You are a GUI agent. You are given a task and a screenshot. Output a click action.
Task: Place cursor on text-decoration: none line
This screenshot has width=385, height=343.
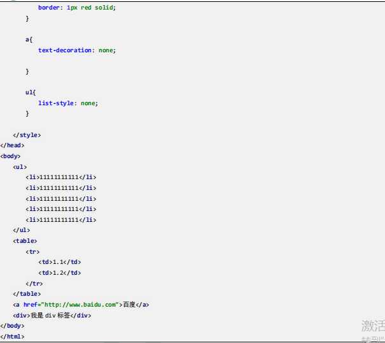tap(77, 50)
